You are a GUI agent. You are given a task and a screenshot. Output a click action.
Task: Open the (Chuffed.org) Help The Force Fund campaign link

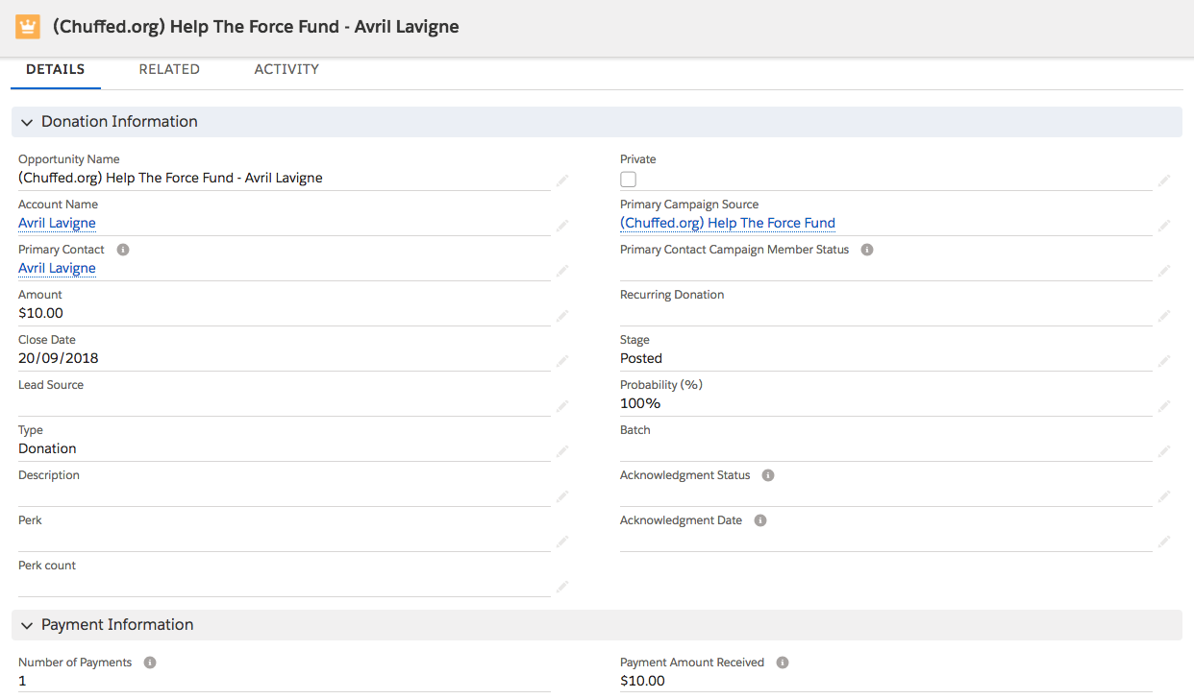727,223
